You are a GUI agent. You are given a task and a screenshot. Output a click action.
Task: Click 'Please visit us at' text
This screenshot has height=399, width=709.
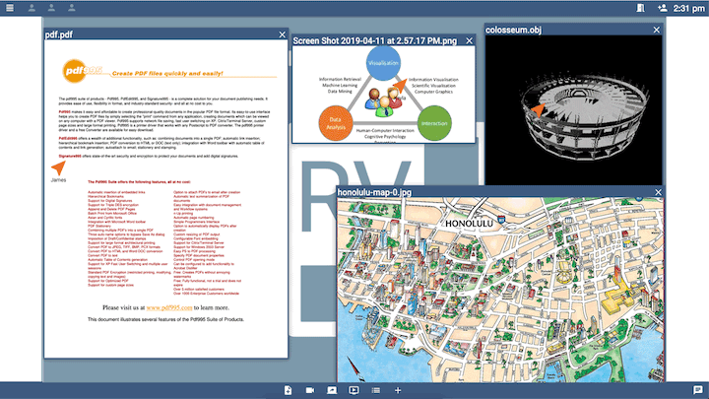tap(123, 307)
